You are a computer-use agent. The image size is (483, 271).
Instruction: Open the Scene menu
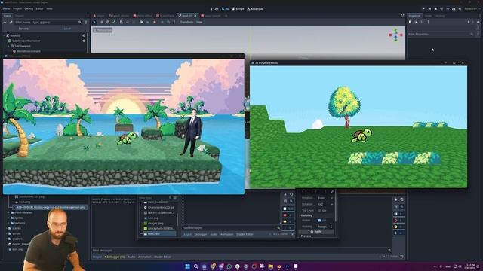coord(6,8)
